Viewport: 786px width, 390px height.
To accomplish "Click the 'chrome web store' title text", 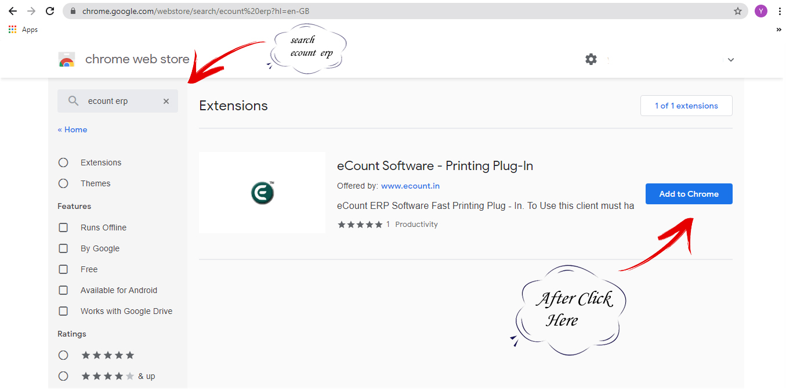I will (137, 59).
